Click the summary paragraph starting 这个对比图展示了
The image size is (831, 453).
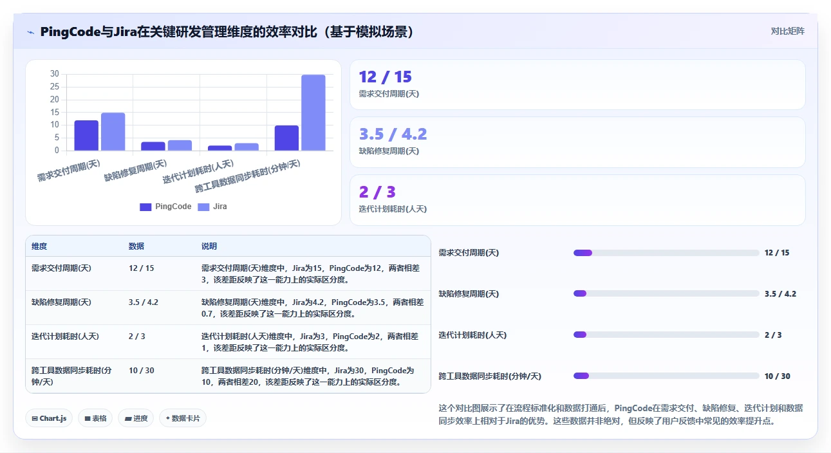coord(621,415)
